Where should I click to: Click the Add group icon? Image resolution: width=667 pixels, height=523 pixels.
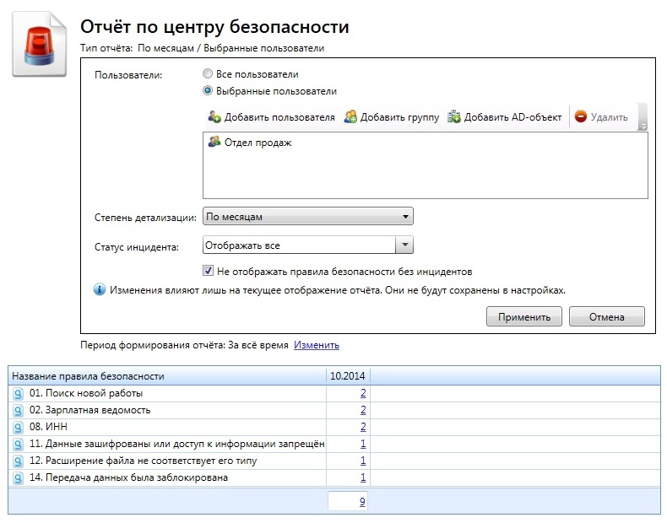[350, 117]
